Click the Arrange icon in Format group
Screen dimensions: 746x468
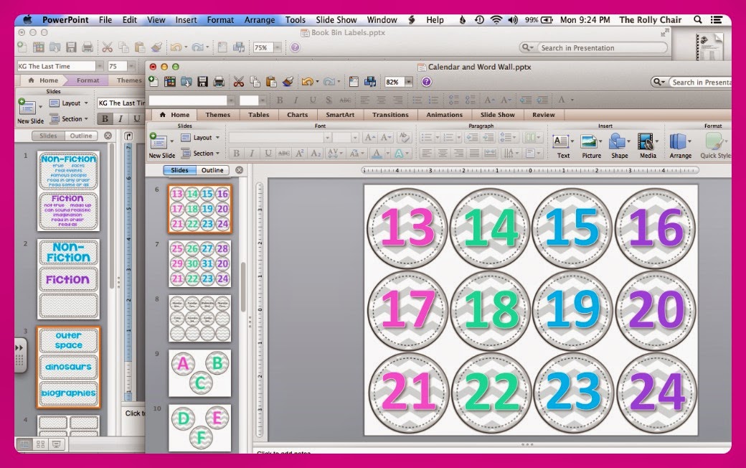pyautogui.click(x=677, y=141)
